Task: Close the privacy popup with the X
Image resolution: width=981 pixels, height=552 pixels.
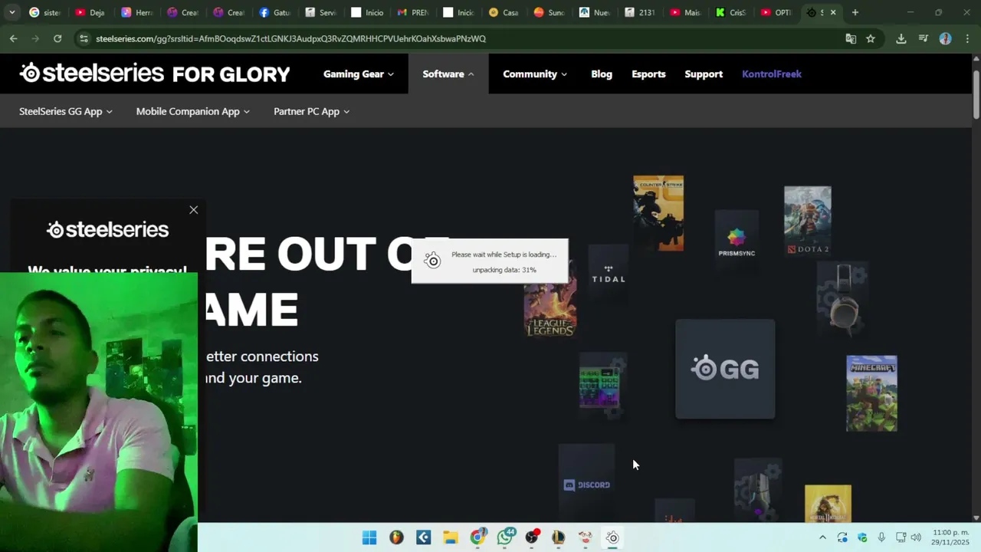Action: pyautogui.click(x=193, y=209)
